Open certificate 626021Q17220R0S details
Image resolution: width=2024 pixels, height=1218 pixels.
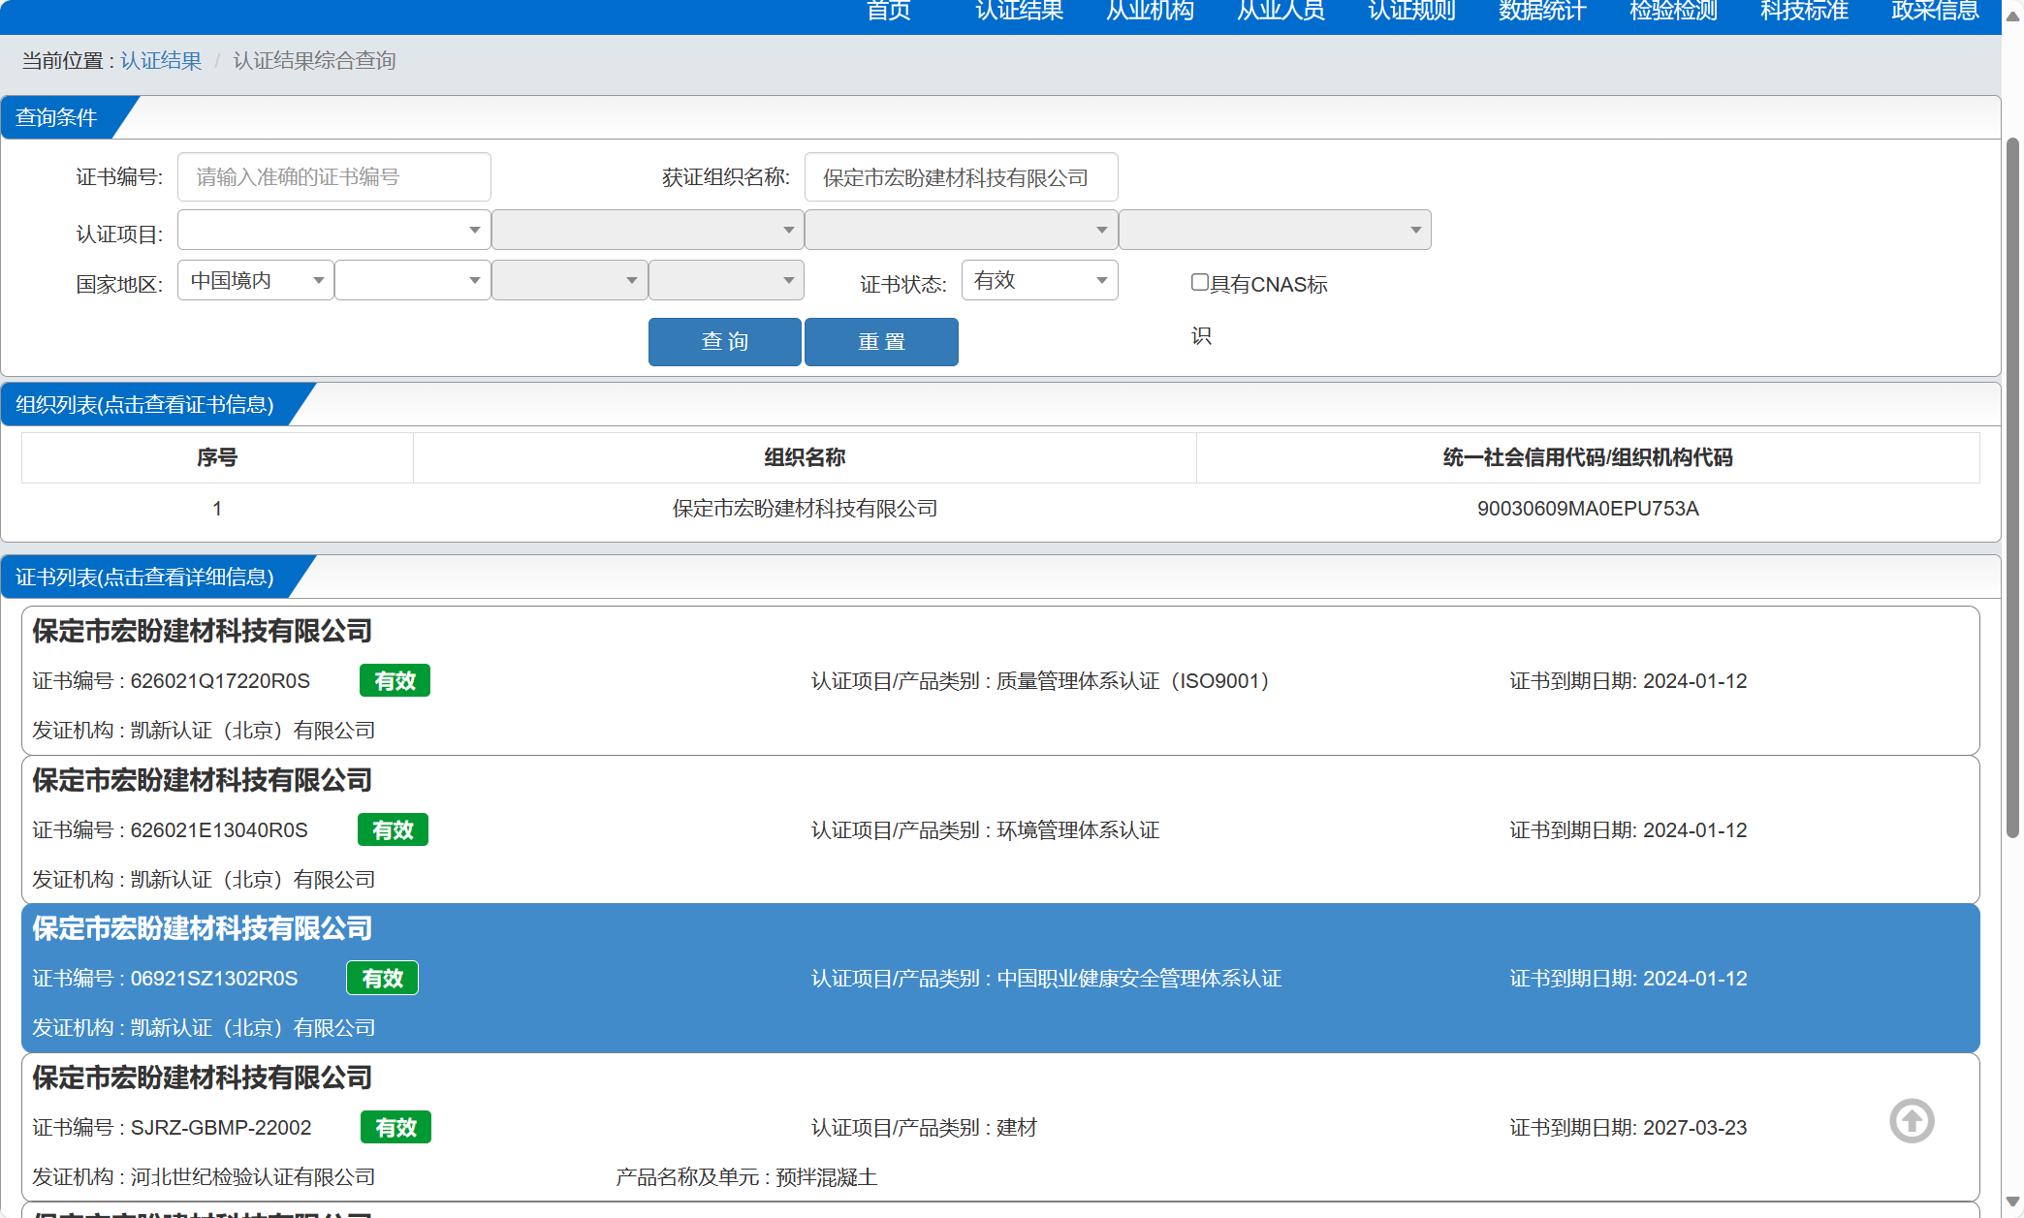(x=1000, y=681)
